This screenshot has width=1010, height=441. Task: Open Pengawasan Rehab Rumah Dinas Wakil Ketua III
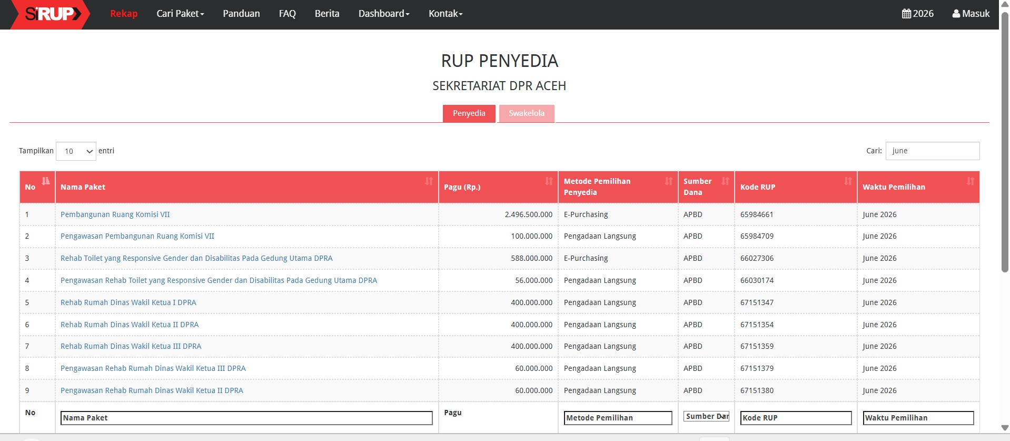pyautogui.click(x=153, y=368)
